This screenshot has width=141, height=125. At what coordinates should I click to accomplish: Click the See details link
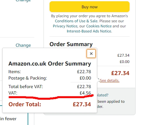pos(110,80)
